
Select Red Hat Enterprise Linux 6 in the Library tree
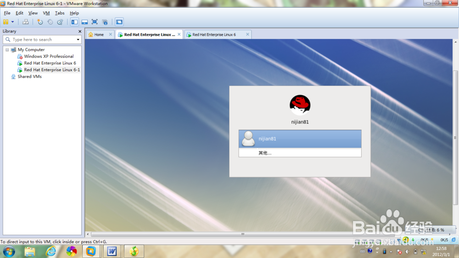[x=50, y=63]
